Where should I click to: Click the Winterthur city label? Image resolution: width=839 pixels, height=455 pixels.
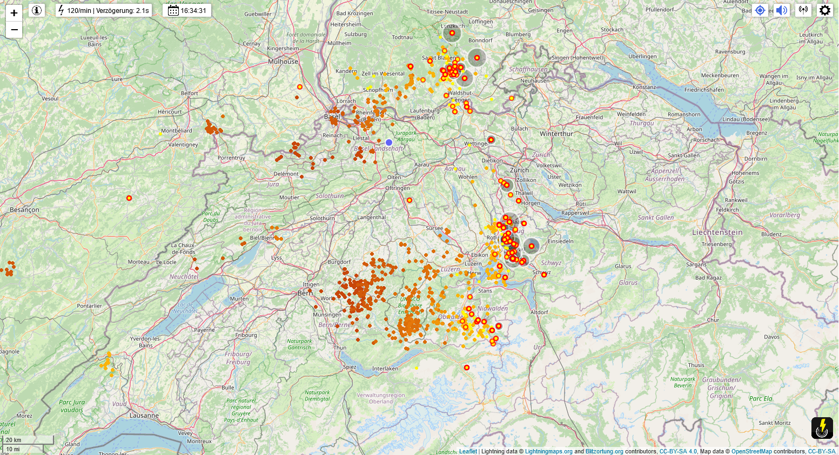click(x=556, y=134)
